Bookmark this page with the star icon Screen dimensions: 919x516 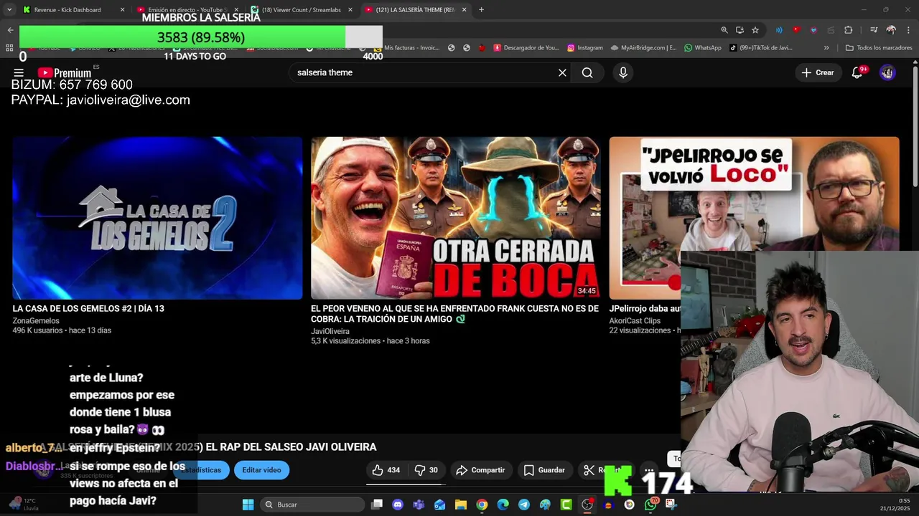pos(755,30)
